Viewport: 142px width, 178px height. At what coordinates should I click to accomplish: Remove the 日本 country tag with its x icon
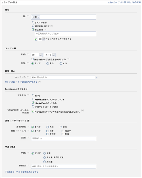pos(39,17)
